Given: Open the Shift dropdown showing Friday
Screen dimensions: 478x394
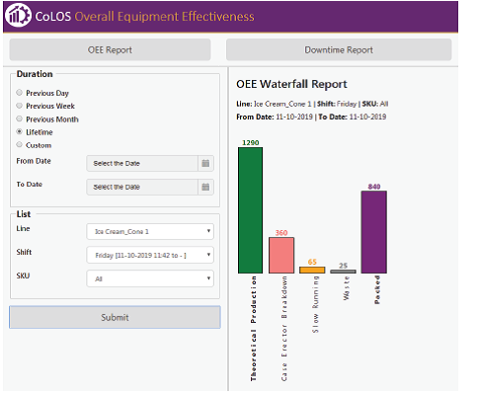Looking at the screenshot, I should pos(150,255).
